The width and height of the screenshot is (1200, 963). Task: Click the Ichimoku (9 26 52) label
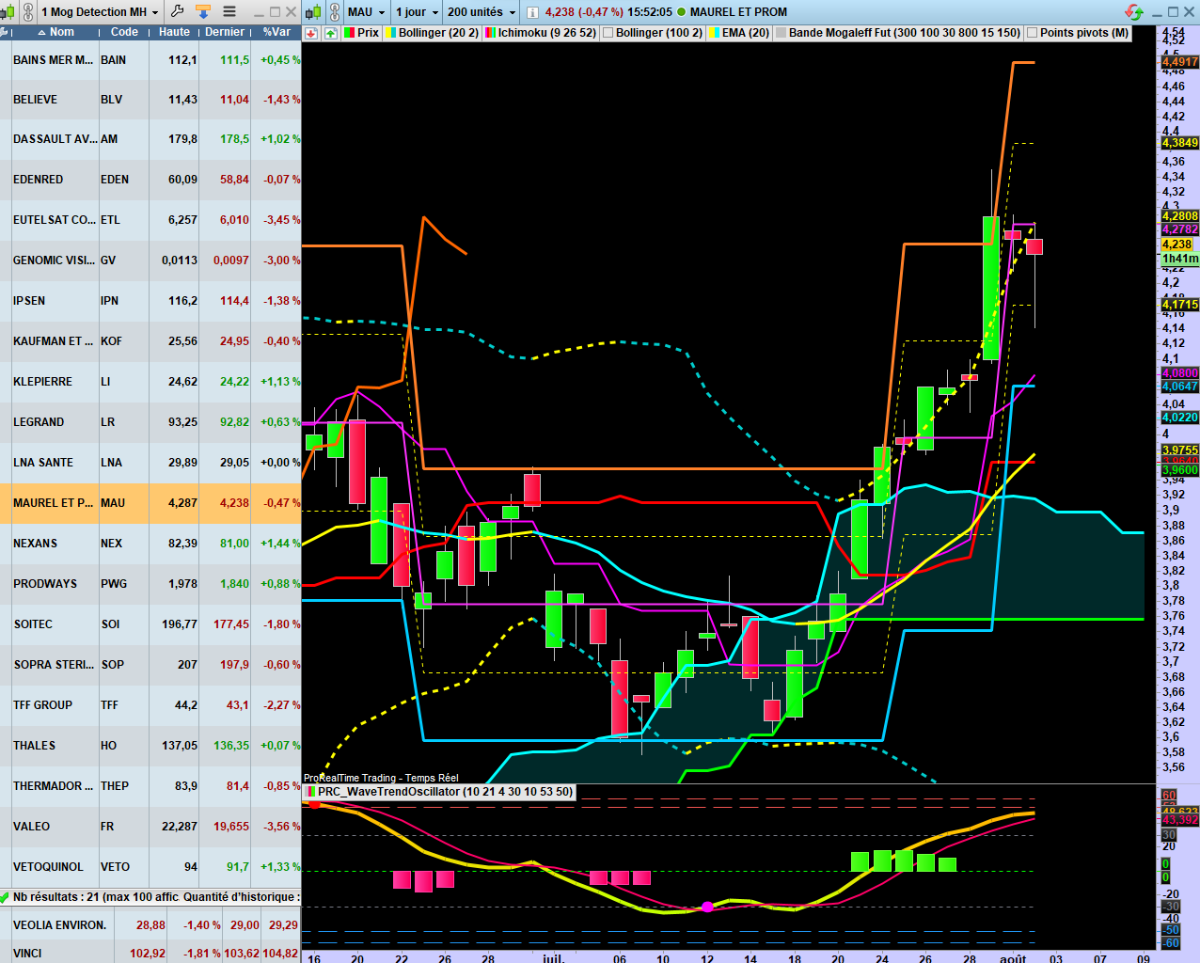point(547,33)
